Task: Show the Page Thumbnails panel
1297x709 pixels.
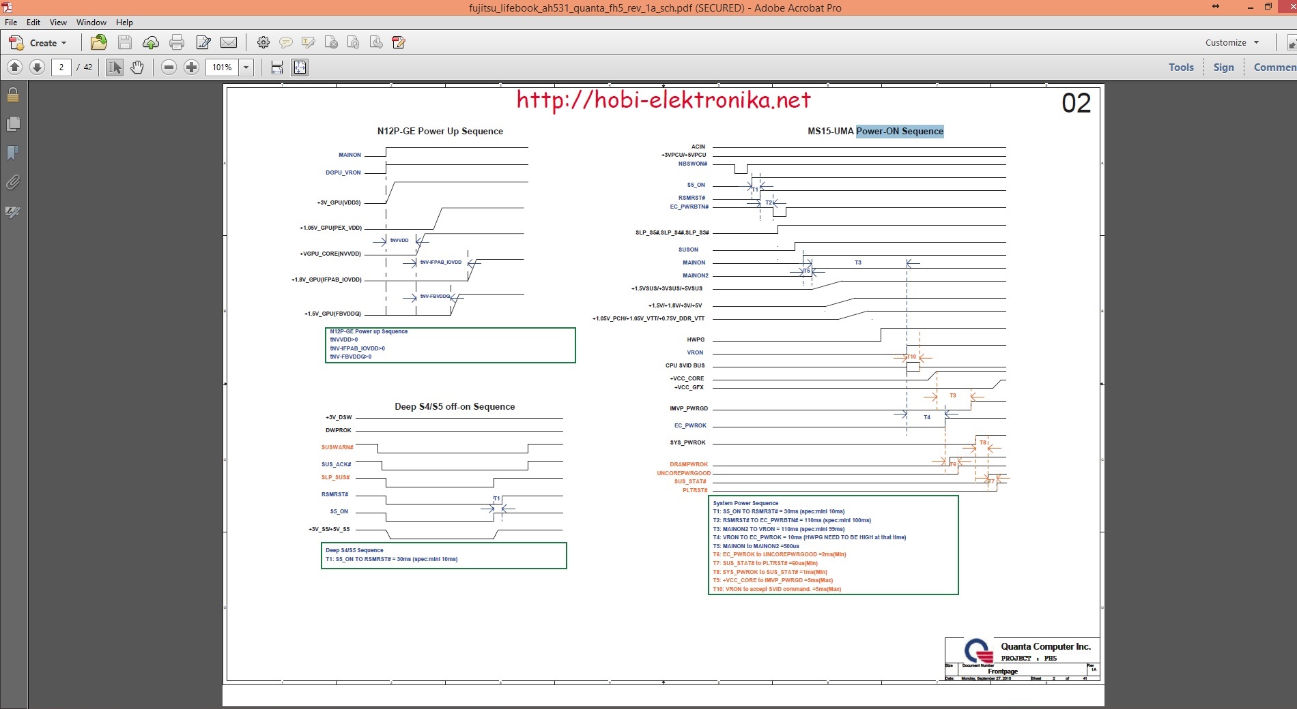Action: pyautogui.click(x=12, y=124)
